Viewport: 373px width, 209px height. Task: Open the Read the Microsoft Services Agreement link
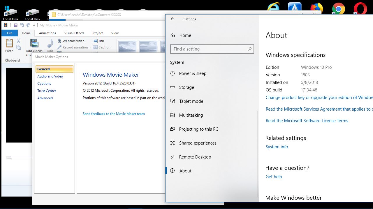tap(319, 109)
